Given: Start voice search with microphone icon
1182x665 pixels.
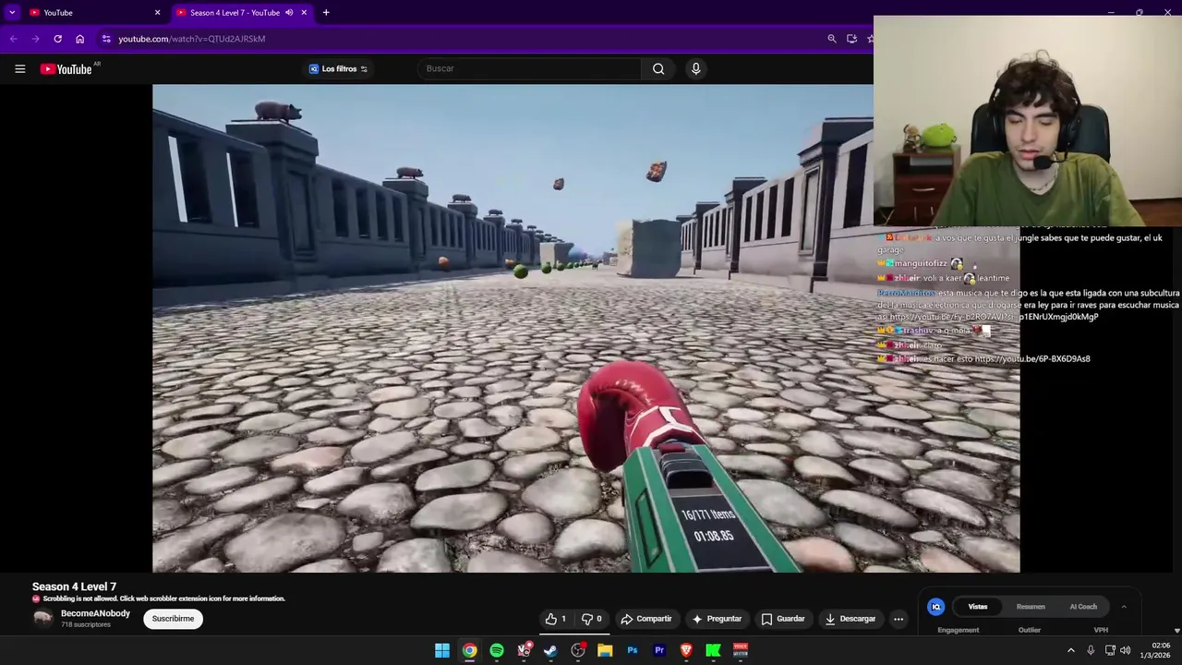Looking at the screenshot, I should tap(696, 68).
